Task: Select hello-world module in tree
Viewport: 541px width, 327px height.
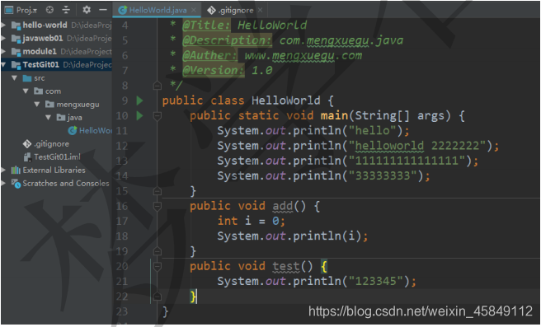Action: click(45, 25)
